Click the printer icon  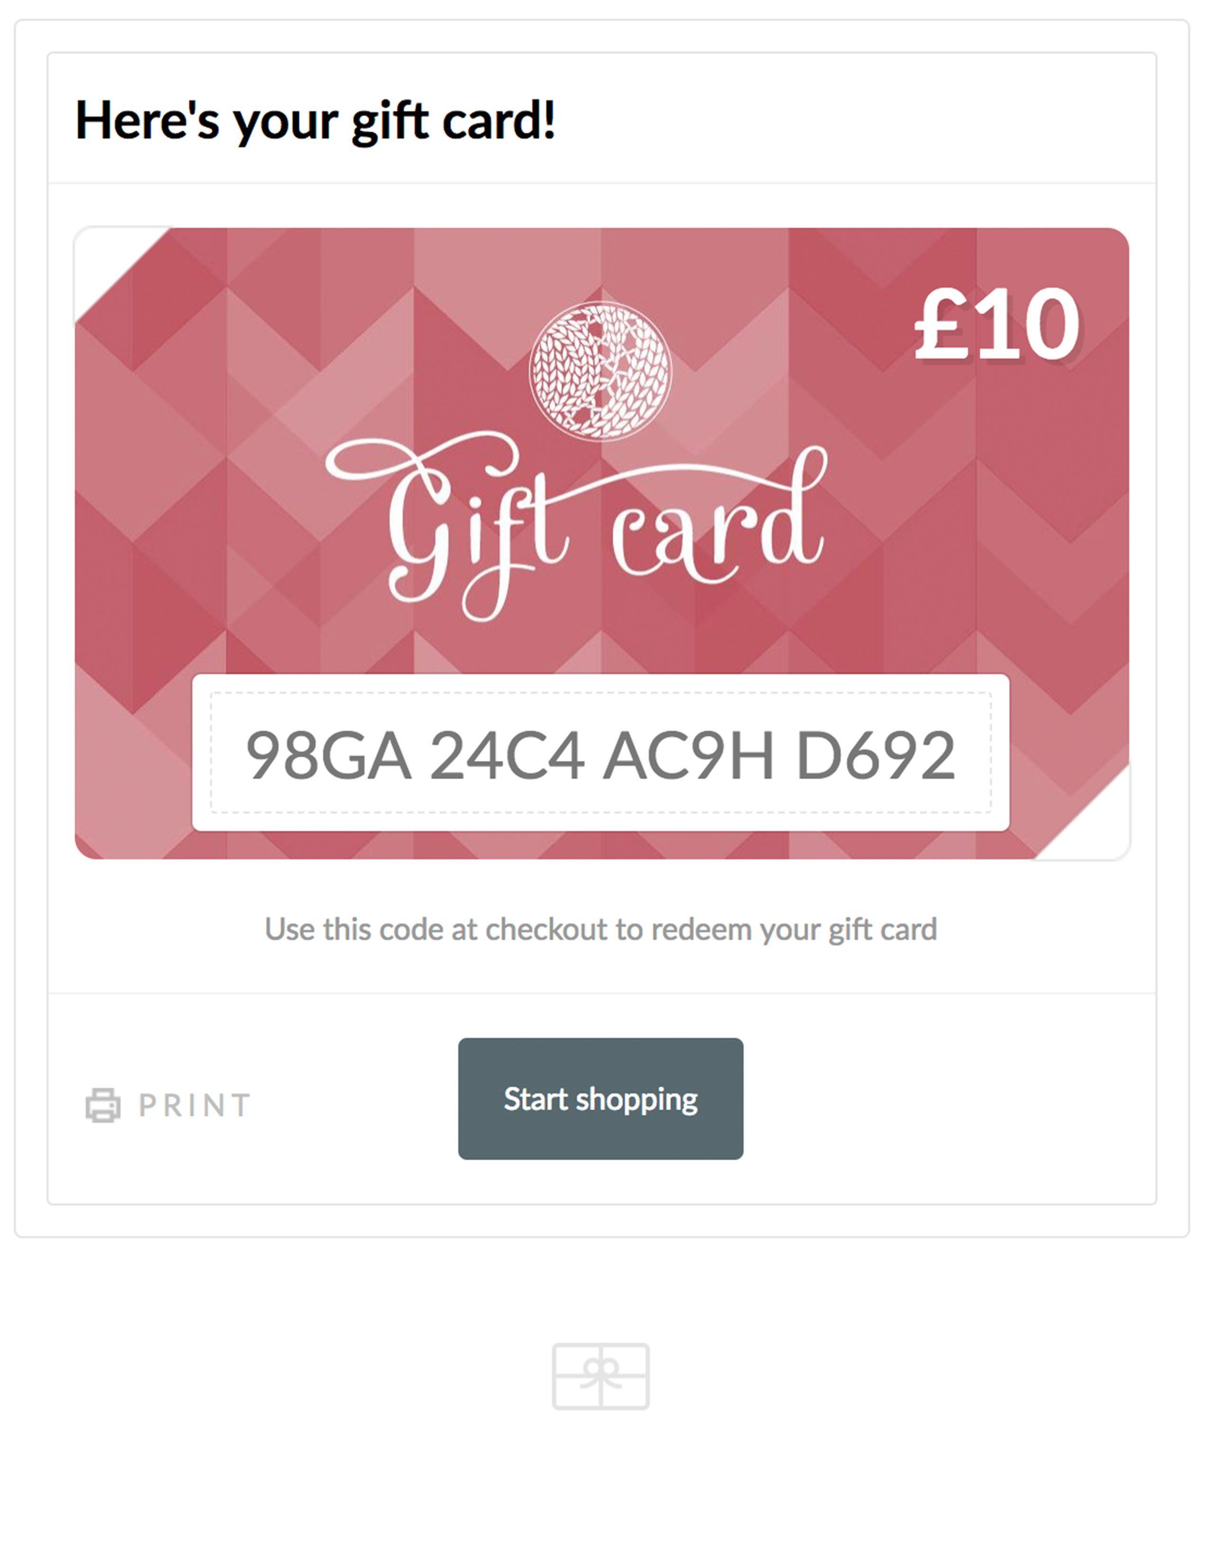tap(103, 1105)
